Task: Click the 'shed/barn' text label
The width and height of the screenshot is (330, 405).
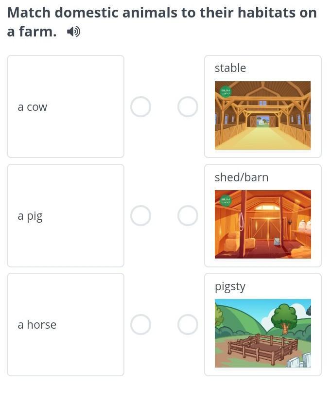Action: (242, 177)
